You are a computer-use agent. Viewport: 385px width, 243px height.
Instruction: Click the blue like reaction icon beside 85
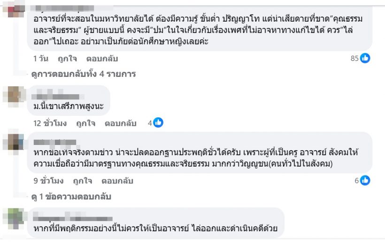point(365,59)
